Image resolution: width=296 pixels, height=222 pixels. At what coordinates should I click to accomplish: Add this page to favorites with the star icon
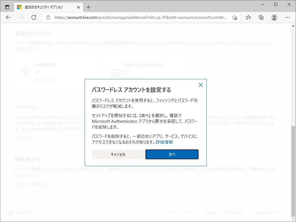point(235,17)
